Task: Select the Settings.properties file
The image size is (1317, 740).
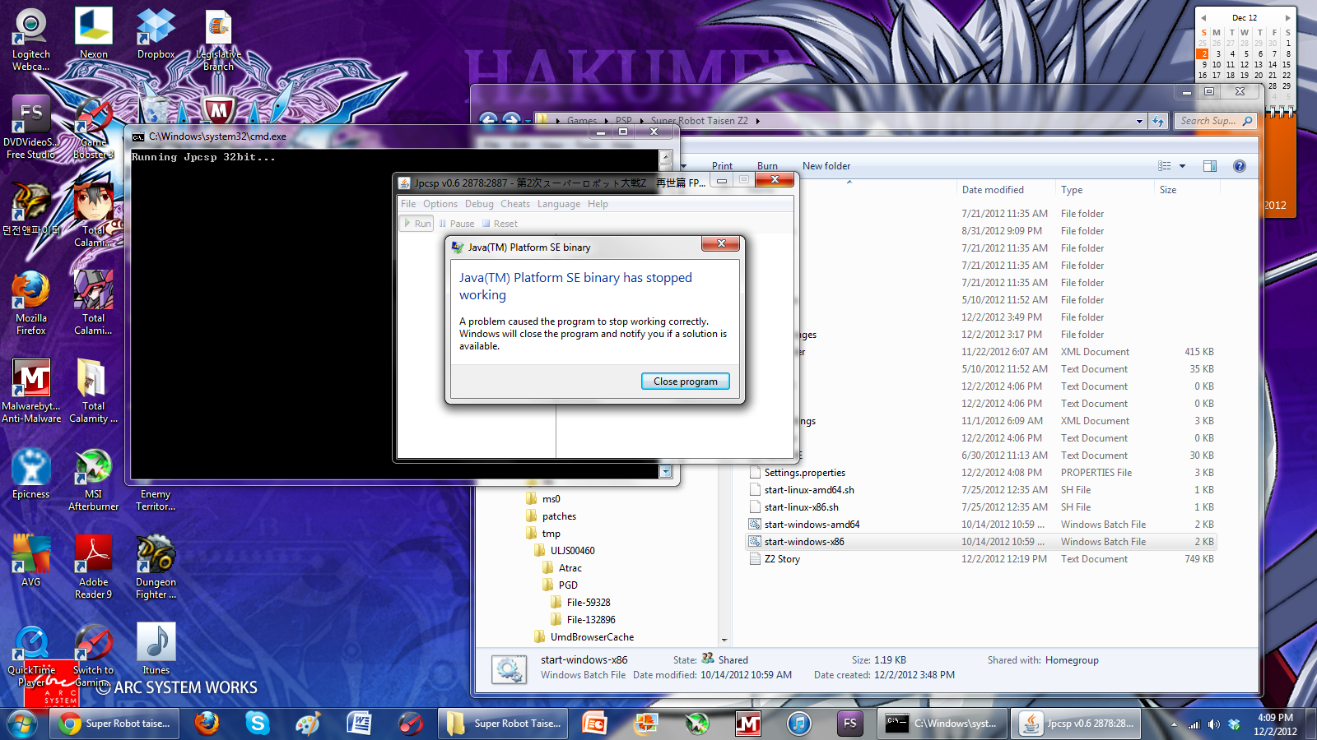Action: (804, 473)
